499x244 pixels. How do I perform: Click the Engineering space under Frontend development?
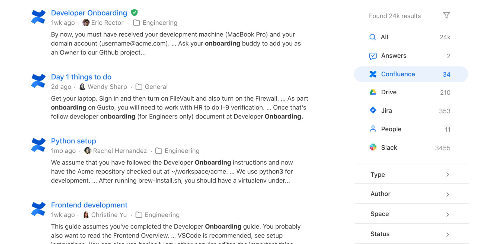coord(162,215)
